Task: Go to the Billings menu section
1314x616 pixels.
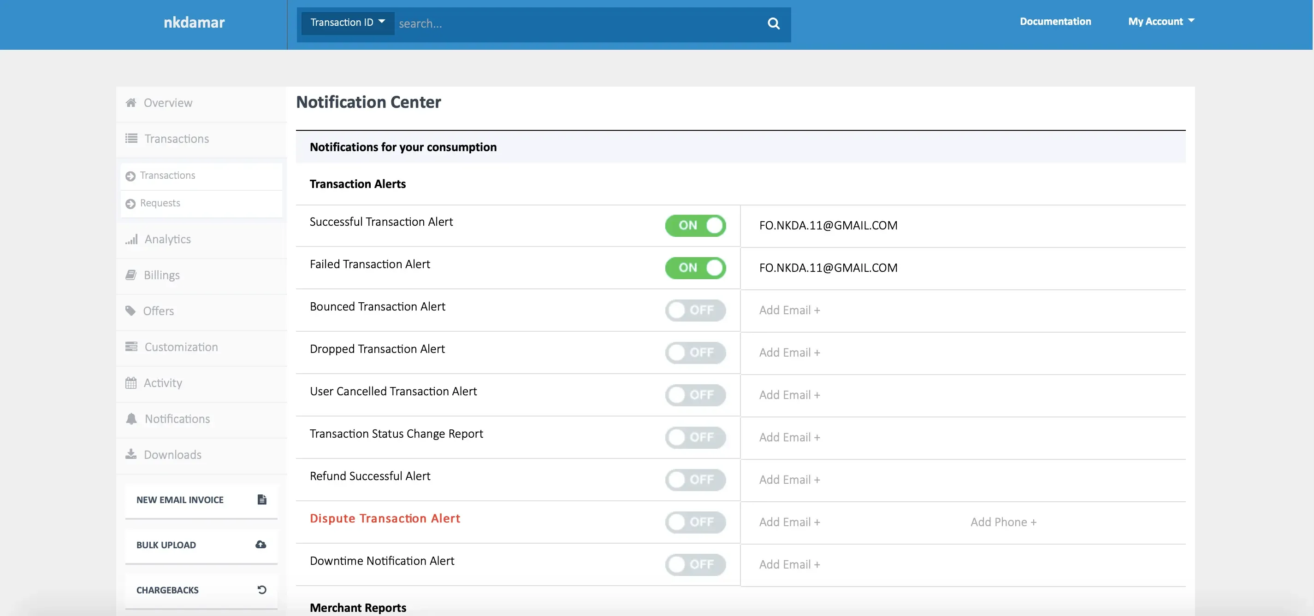Action: [161, 276]
